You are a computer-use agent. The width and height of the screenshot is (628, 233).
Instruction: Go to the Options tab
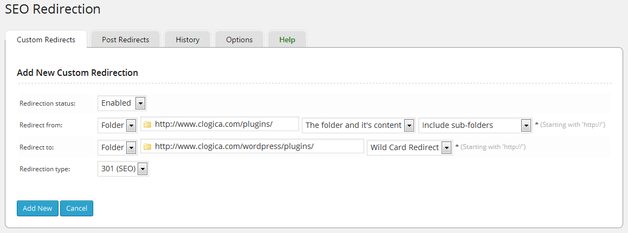pos(239,40)
